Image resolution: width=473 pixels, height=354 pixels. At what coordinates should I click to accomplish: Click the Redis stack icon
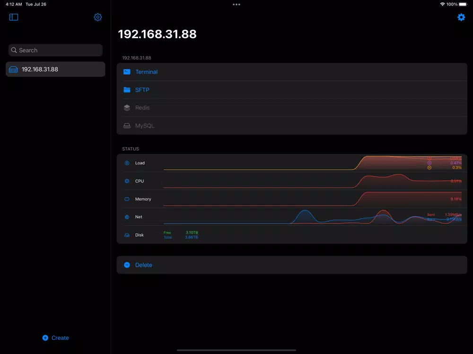pyautogui.click(x=127, y=108)
